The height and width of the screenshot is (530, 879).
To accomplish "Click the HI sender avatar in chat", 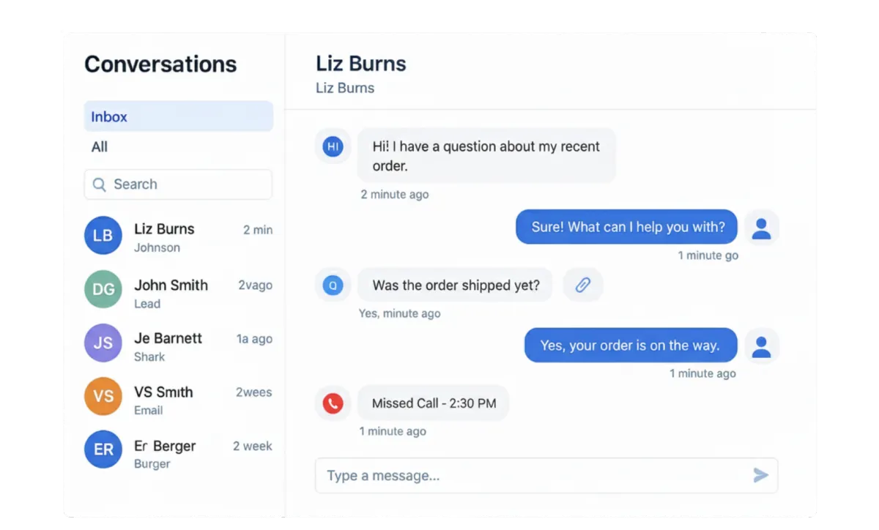I will (x=333, y=146).
